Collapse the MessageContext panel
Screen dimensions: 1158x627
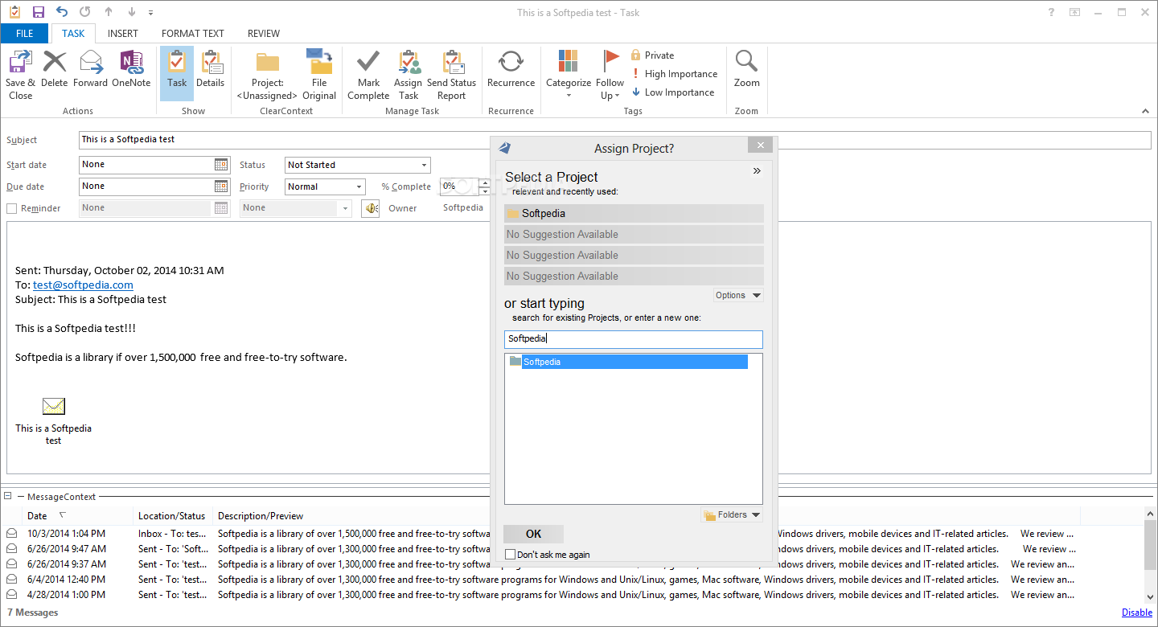(x=8, y=497)
